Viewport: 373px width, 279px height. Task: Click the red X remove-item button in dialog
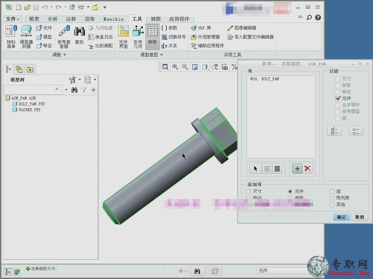pyautogui.click(x=307, y=169)
